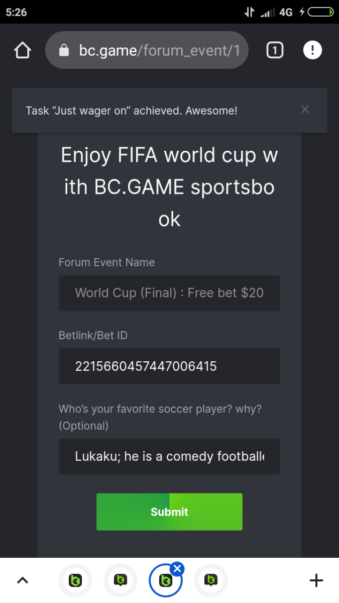This screenshot has height=603, width=339.
Task: Switch to the second BC.GAME tab icon
Action: pyautogui.click(x=121, y=580)
